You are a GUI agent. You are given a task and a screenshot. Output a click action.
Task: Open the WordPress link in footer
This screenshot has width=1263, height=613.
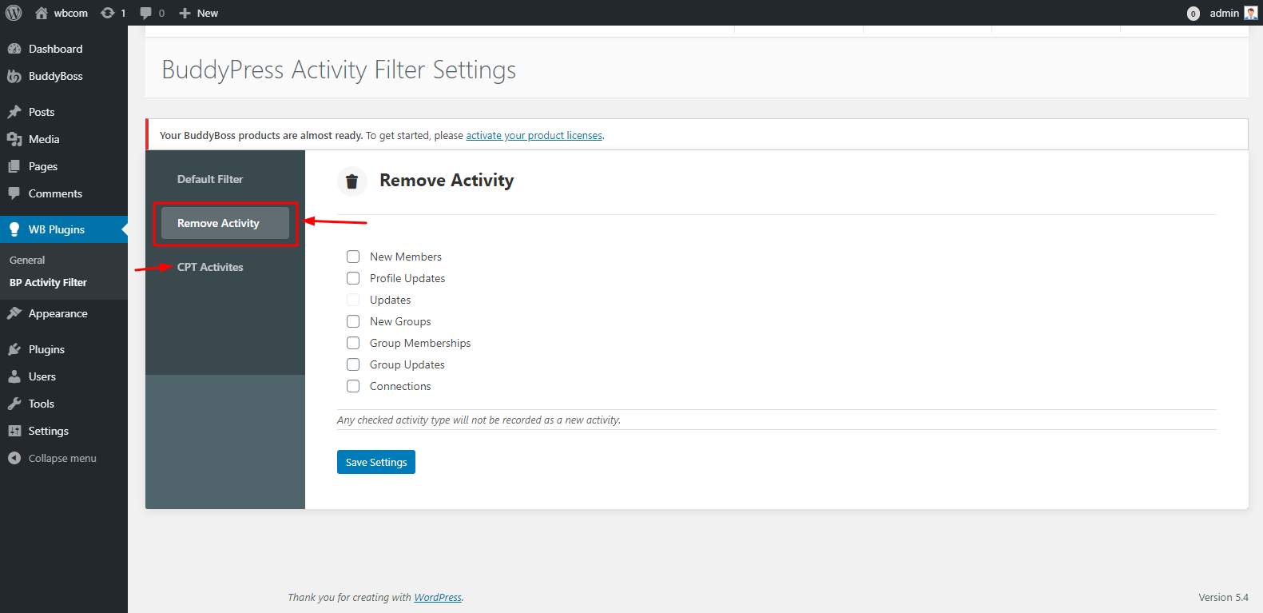pyautogui.click(x=438, y=597)
